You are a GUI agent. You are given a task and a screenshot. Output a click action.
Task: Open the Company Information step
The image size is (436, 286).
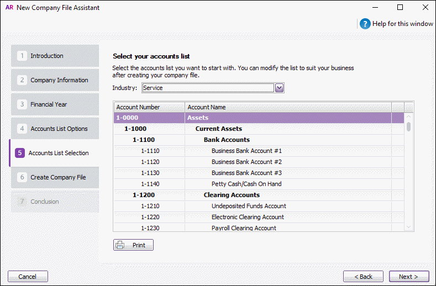pos(54,80)
